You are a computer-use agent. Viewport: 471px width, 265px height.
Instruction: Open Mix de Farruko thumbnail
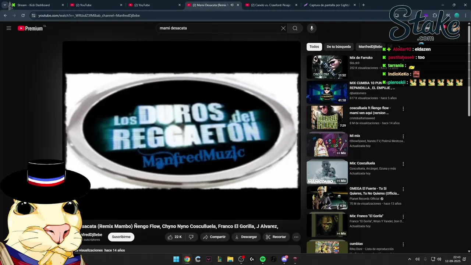tap(327, 67)
